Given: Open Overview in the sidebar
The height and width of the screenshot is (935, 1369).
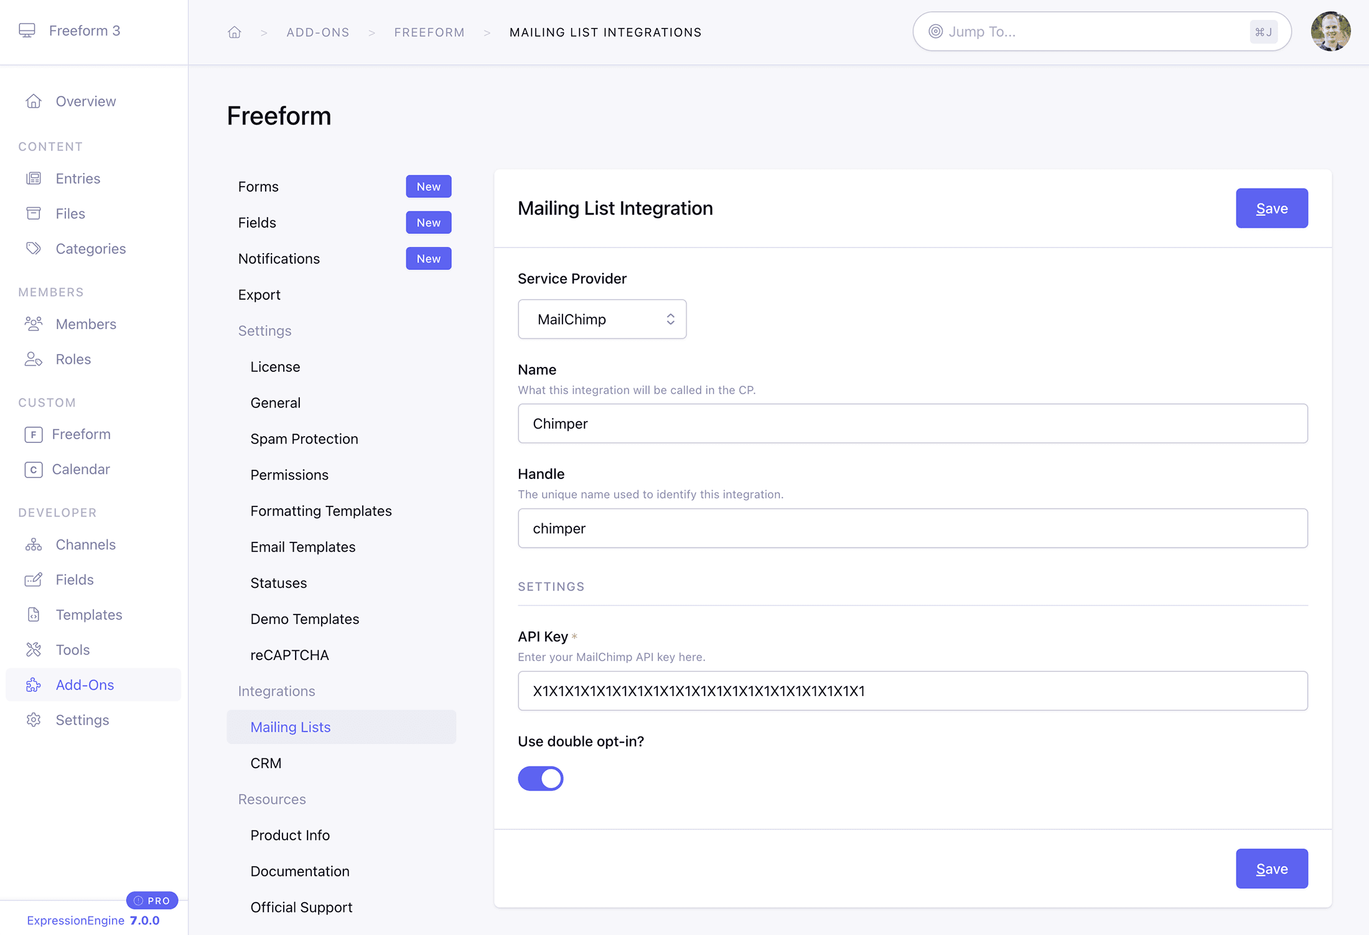Looking at the screenshot, I should point(85,101).
